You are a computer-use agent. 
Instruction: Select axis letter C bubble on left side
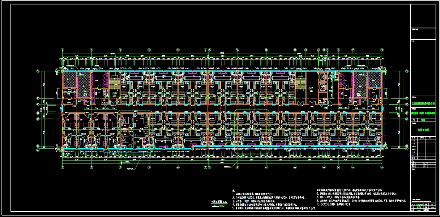(x=38, y=118)
